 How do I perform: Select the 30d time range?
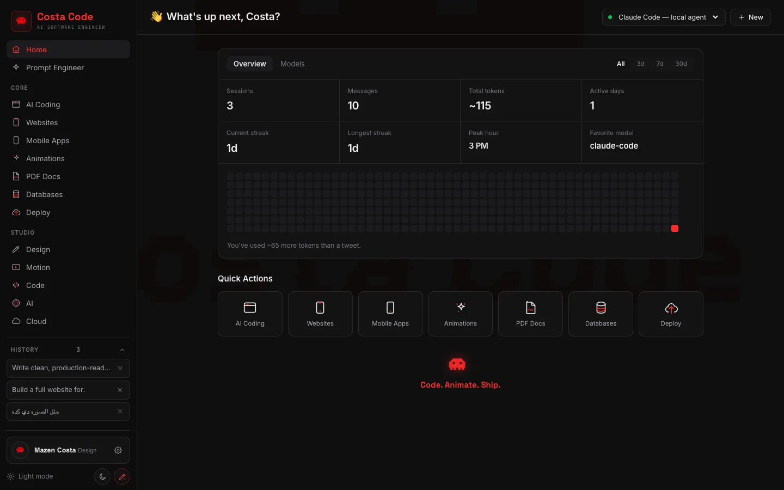(x=681, y=64)
